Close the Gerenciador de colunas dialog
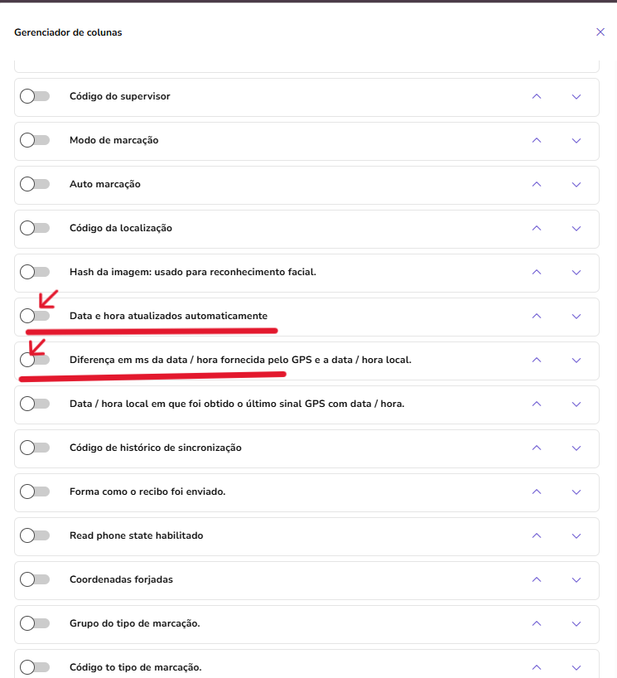This screenshot has width=617, height=678. (x=600, y=32)
